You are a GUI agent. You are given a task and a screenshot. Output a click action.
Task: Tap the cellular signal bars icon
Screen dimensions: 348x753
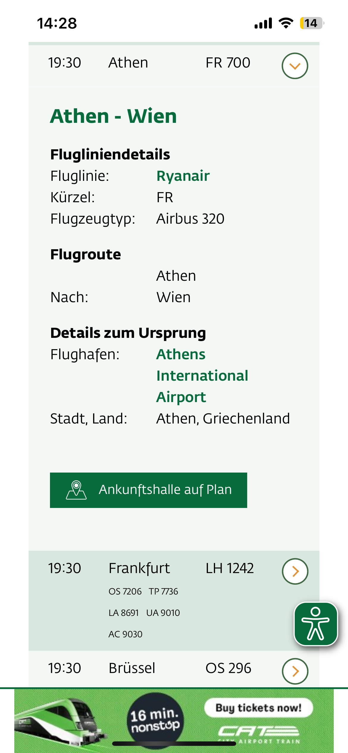coord(263,23)
